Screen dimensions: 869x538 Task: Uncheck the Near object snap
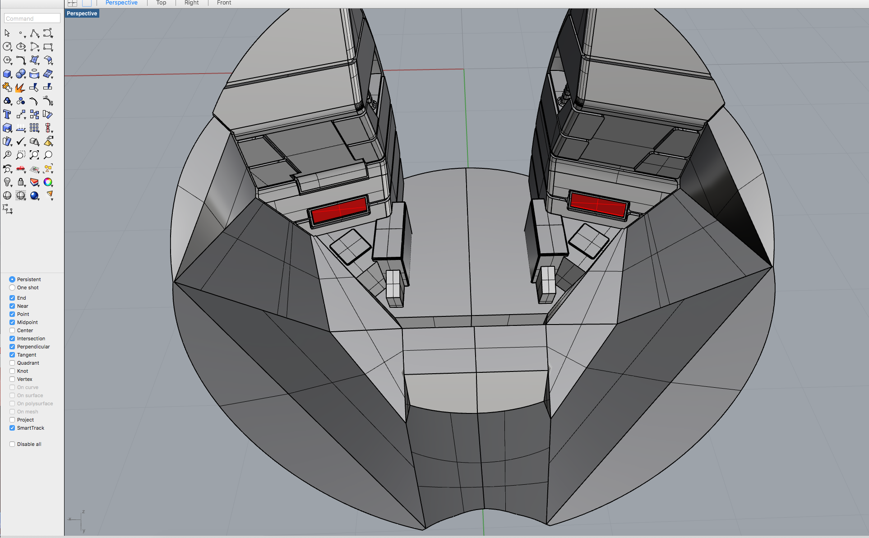[x=12, y=306]
